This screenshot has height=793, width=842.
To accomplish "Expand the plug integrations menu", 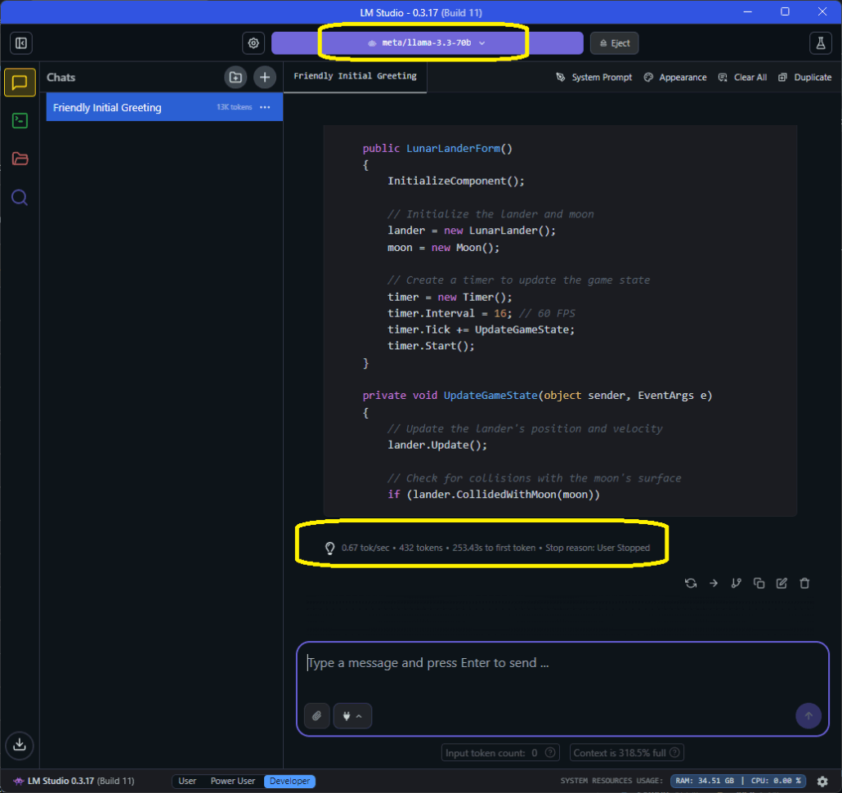I will [x=352, y=715].
